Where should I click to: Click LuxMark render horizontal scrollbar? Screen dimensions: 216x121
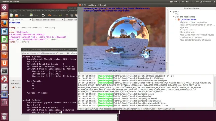[122, 73]
